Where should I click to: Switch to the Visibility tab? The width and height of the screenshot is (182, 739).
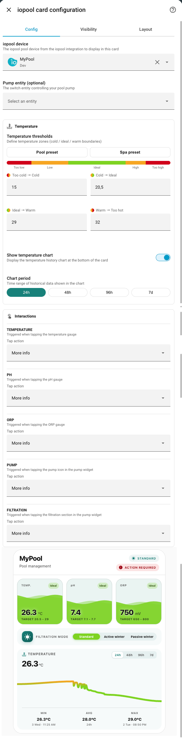tap(88, 29)
